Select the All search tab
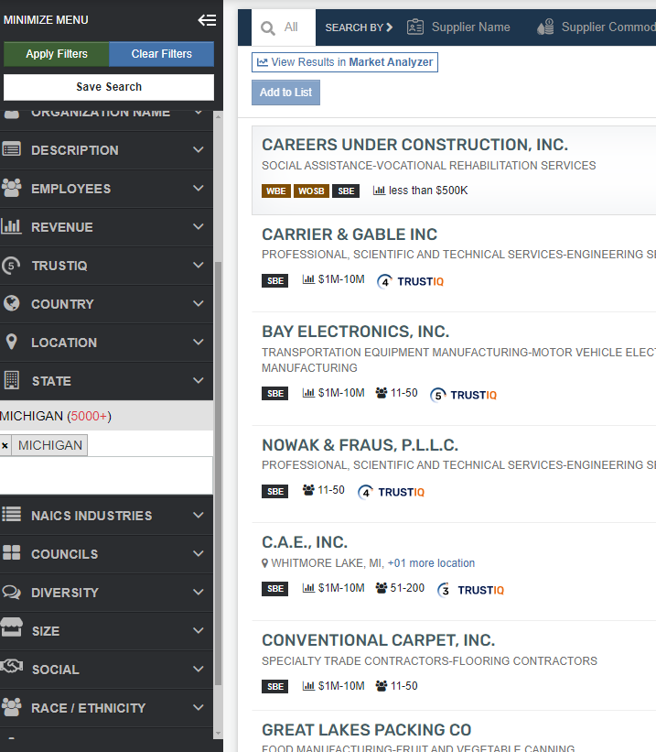 284,27
